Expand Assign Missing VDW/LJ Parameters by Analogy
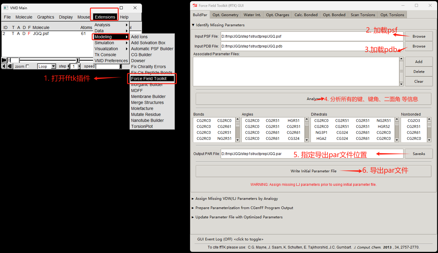 coord(235,199)
